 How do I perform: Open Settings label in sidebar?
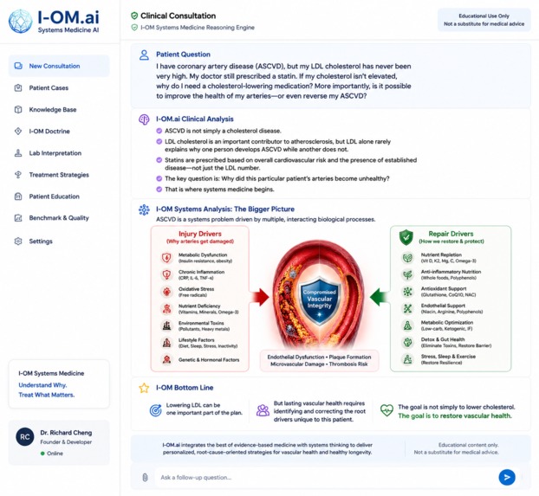coord(41,242)
